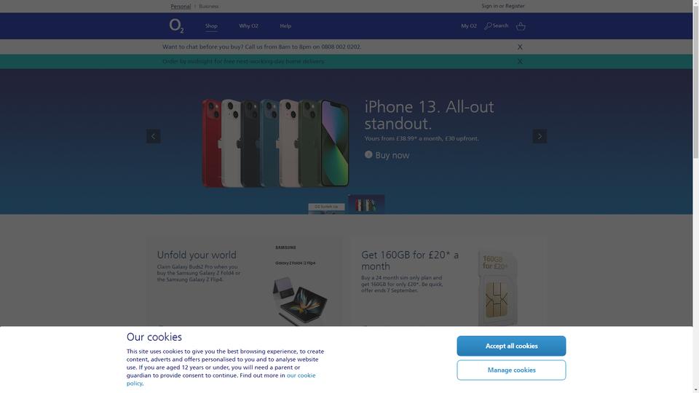699x393 pixels.
Task: Open My O2 account link
Action: [x=468, y=26]
